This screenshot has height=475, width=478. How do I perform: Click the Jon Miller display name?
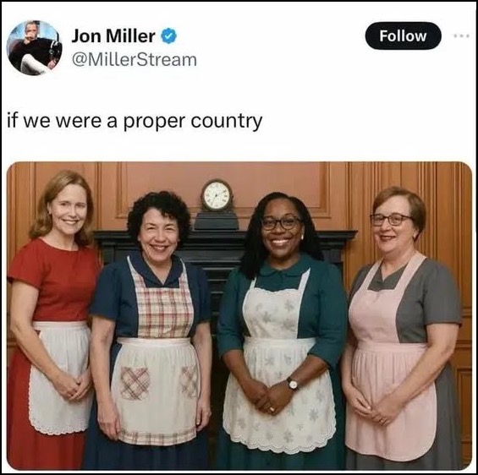[x=113, y=36]
